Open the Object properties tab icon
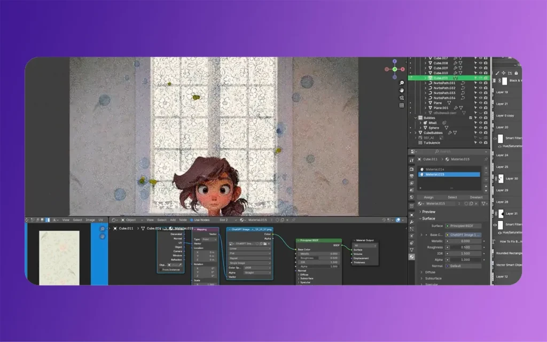 [x=412, y=215]
